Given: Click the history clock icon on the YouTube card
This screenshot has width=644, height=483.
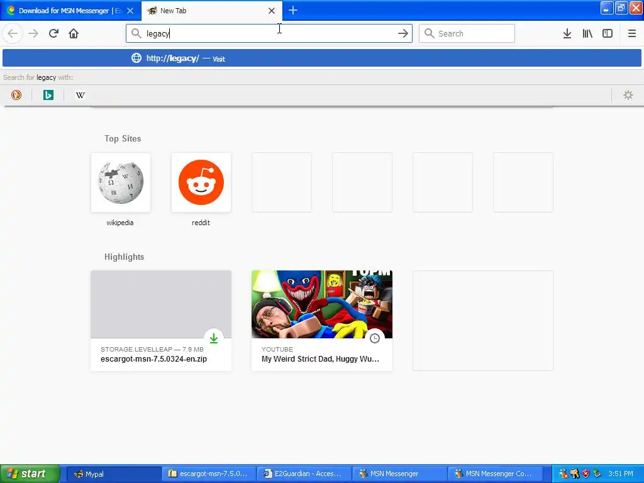Looking at the screenshot, I should point(375,338).
